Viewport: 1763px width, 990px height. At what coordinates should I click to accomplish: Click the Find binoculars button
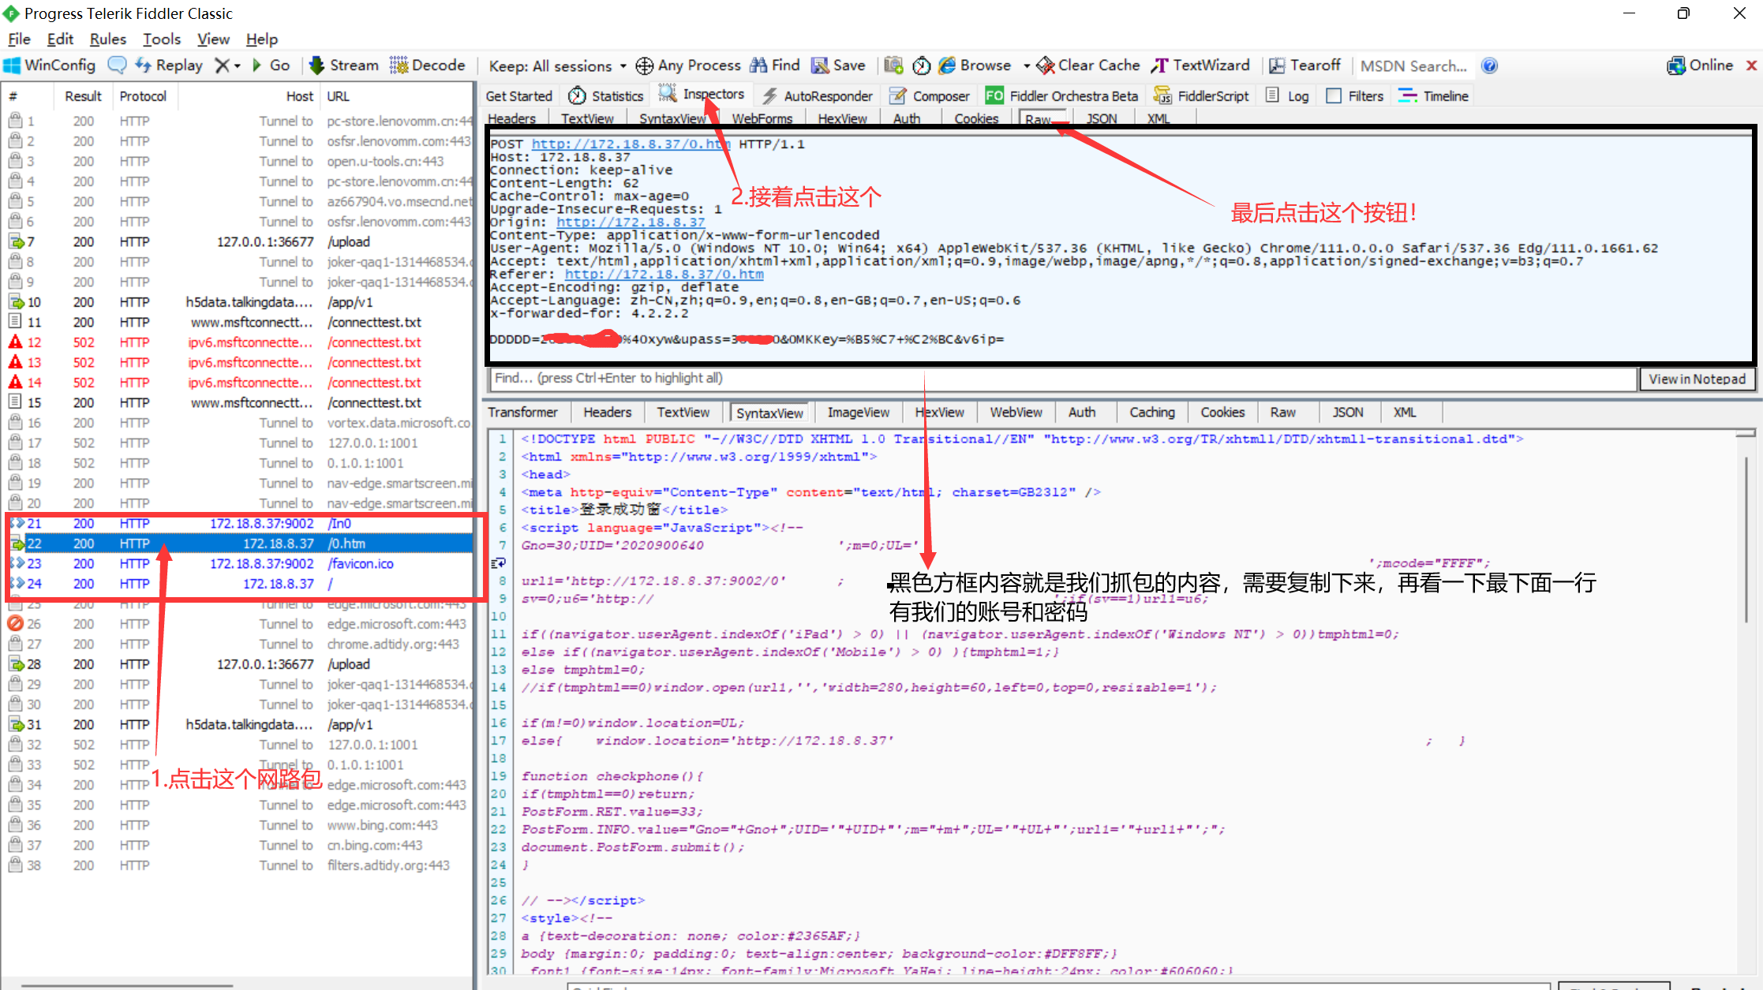pyautogui.click(x=774, y=65)
